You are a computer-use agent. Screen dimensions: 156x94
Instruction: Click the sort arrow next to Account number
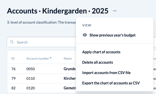tap(50, 58)
